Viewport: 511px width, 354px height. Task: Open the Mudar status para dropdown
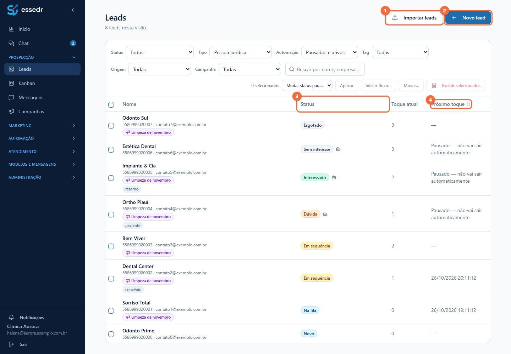307,85
